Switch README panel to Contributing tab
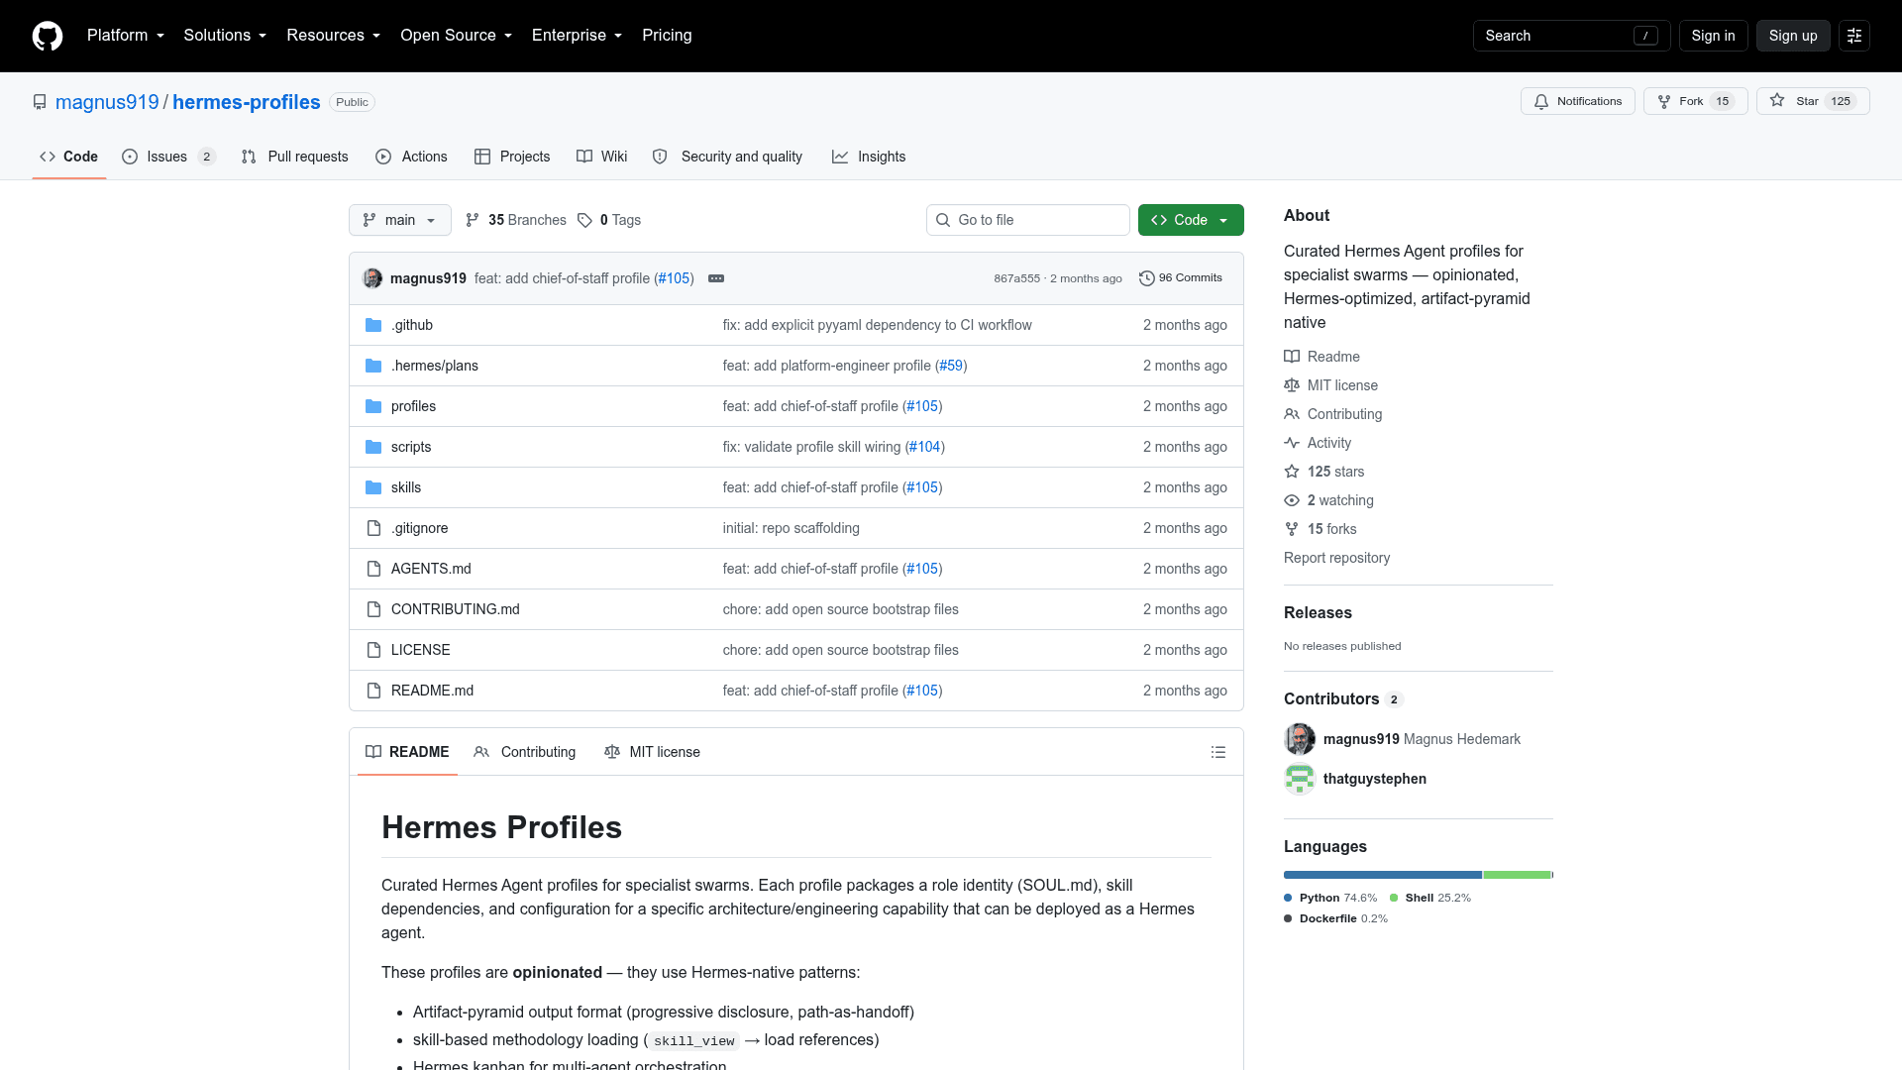 click(525, 752)
